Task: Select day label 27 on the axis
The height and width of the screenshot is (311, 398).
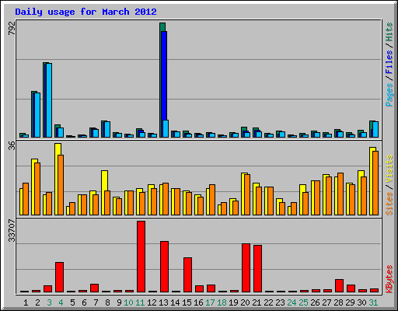Action: (x=326, y=302)
